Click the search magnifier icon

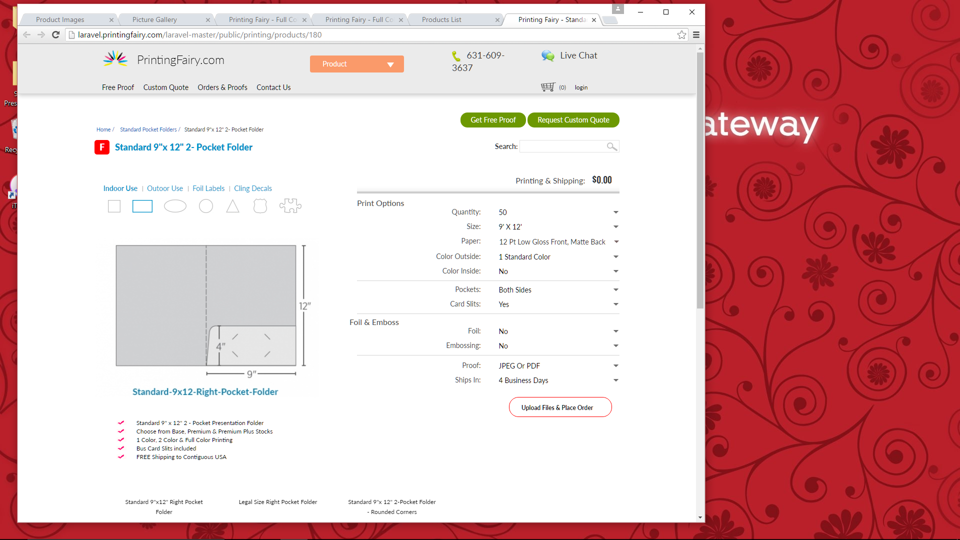pos(612,146)
